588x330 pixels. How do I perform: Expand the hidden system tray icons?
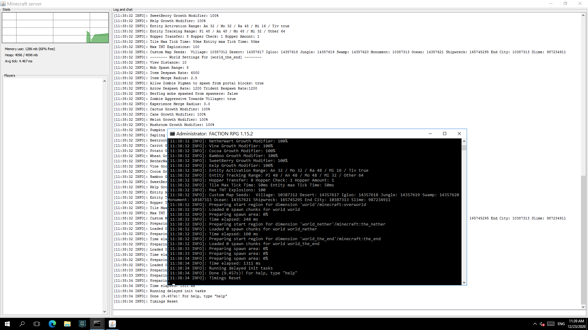[x=535, y=324]
